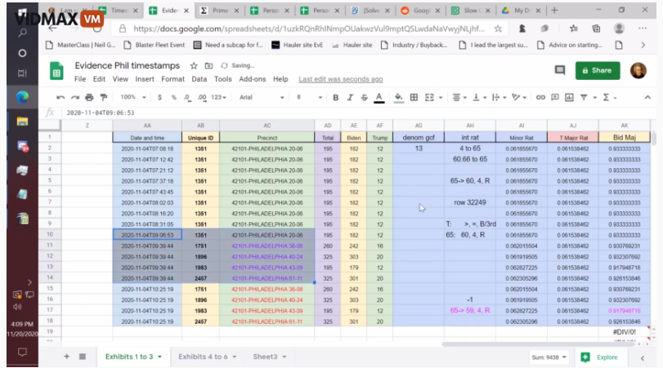The width and height of the screenshot is (663, 368).
Task: Open comment history in the header
Action: tap(560, 70)
